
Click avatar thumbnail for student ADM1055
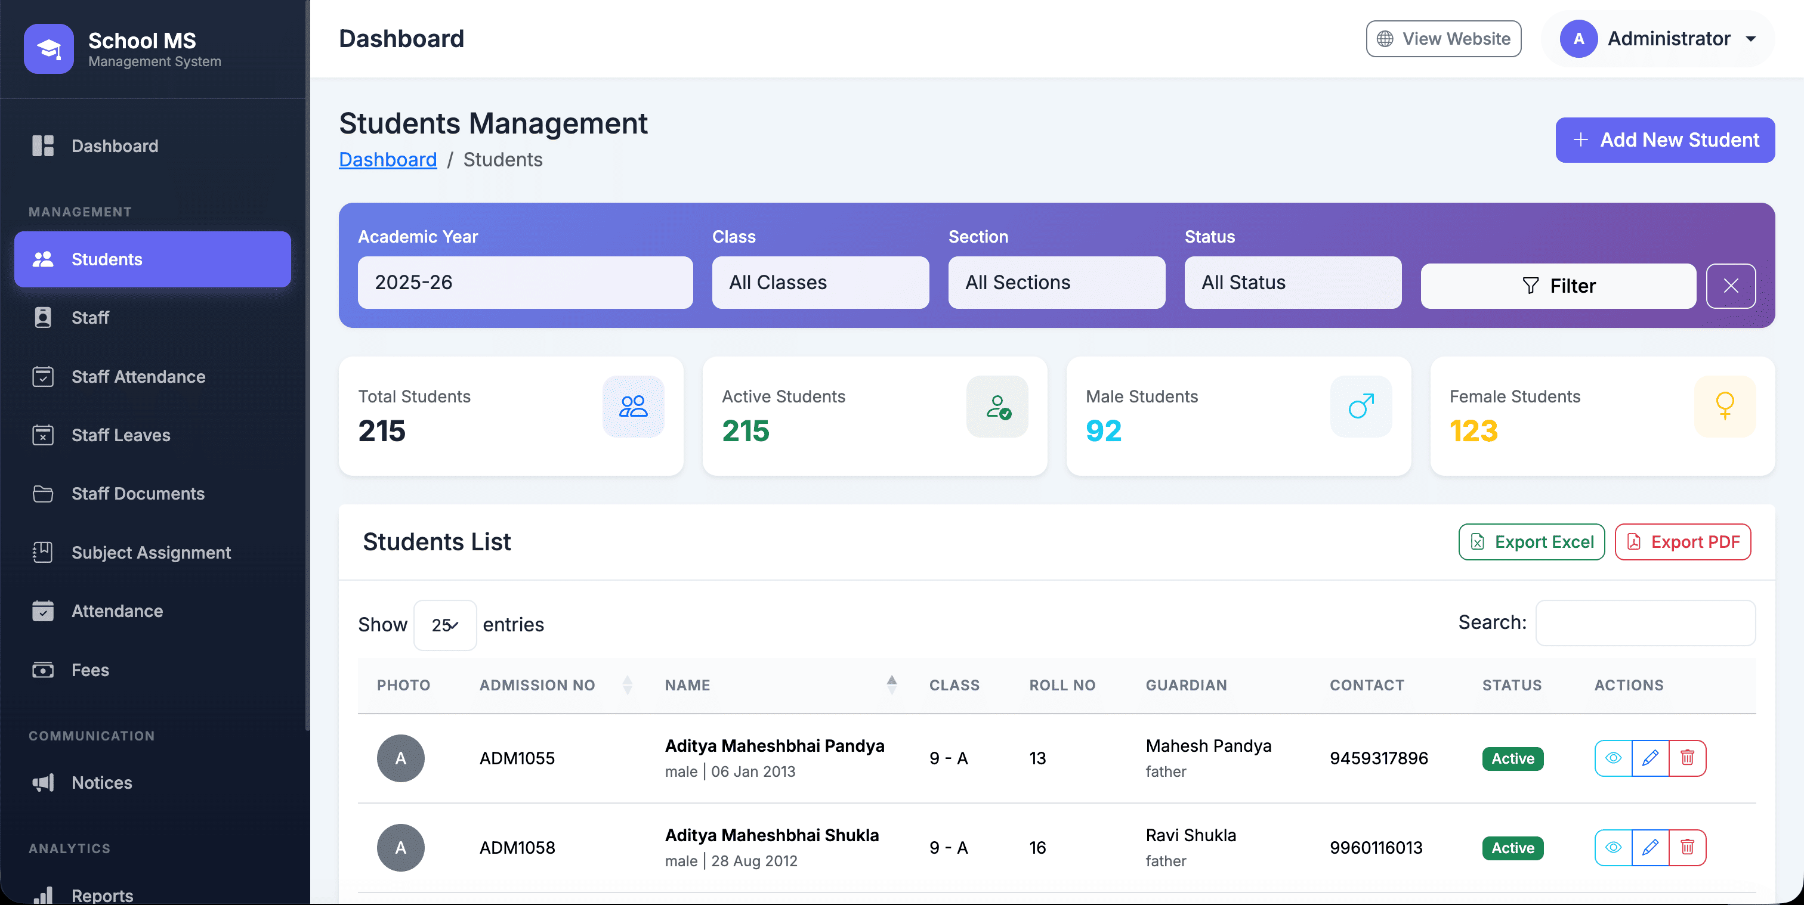point(400,758)
